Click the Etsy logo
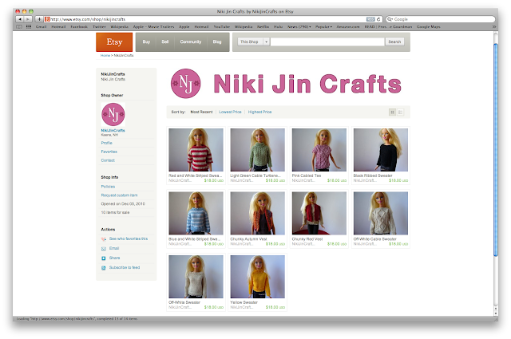The height and width of the screenshot is (339, 511). 114,42
